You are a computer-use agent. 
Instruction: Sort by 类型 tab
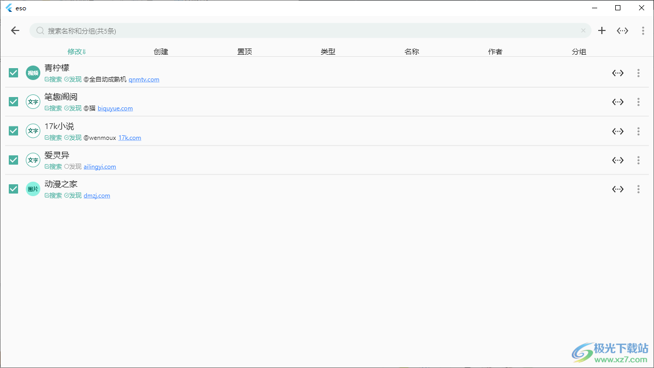(x=328, y=52)
